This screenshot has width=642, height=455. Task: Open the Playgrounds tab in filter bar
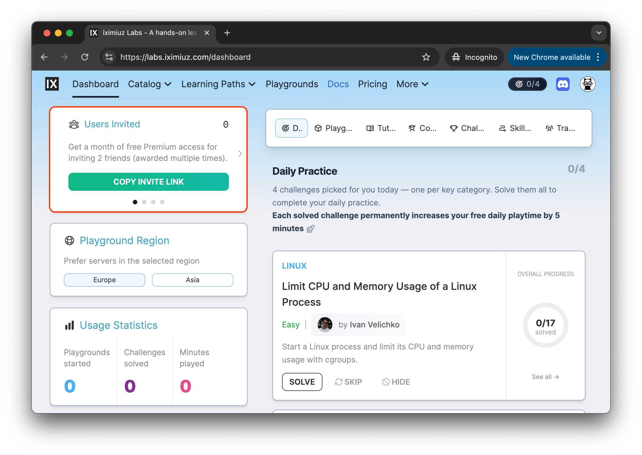[333, 128]
